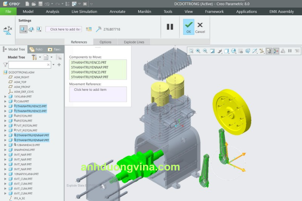
Task: Open the Model Tree settings hammer icon
Action: tap(34, 57)
